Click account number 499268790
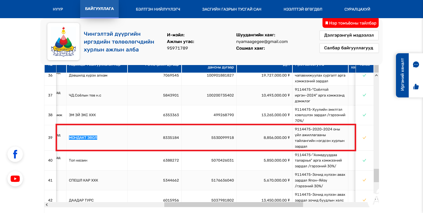This screenshot has height=213, width=423. click(x=224, y=115)
